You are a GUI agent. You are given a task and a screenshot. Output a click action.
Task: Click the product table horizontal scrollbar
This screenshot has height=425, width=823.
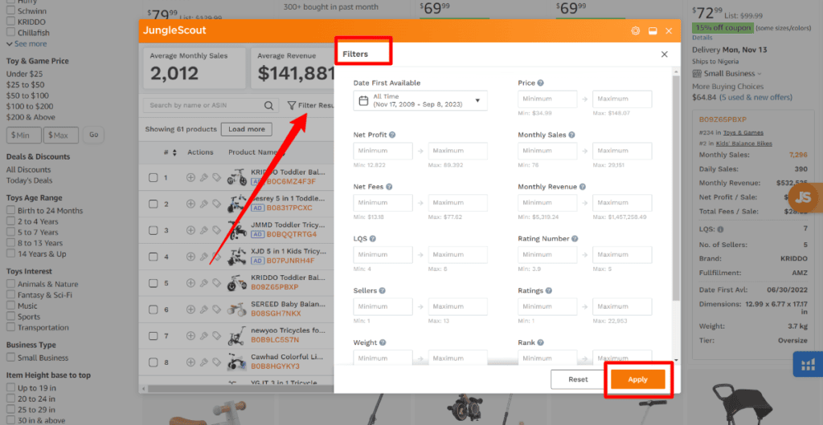coord(240,389)
